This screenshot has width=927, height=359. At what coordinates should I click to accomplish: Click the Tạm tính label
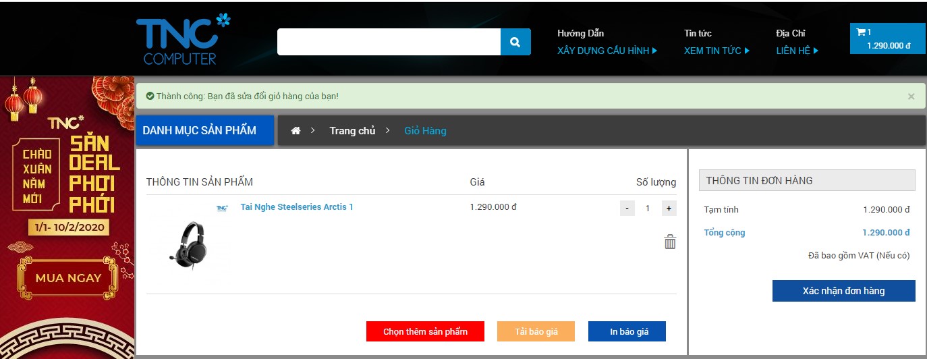pos(721,210)
